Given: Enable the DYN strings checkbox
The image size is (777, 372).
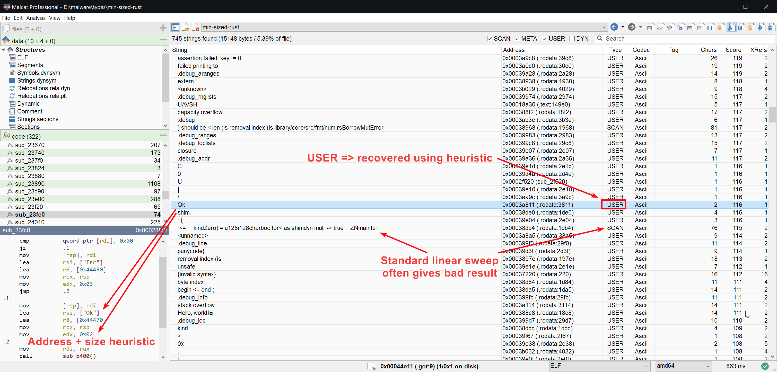Looking at the screenshot, I should pos(572,39).
